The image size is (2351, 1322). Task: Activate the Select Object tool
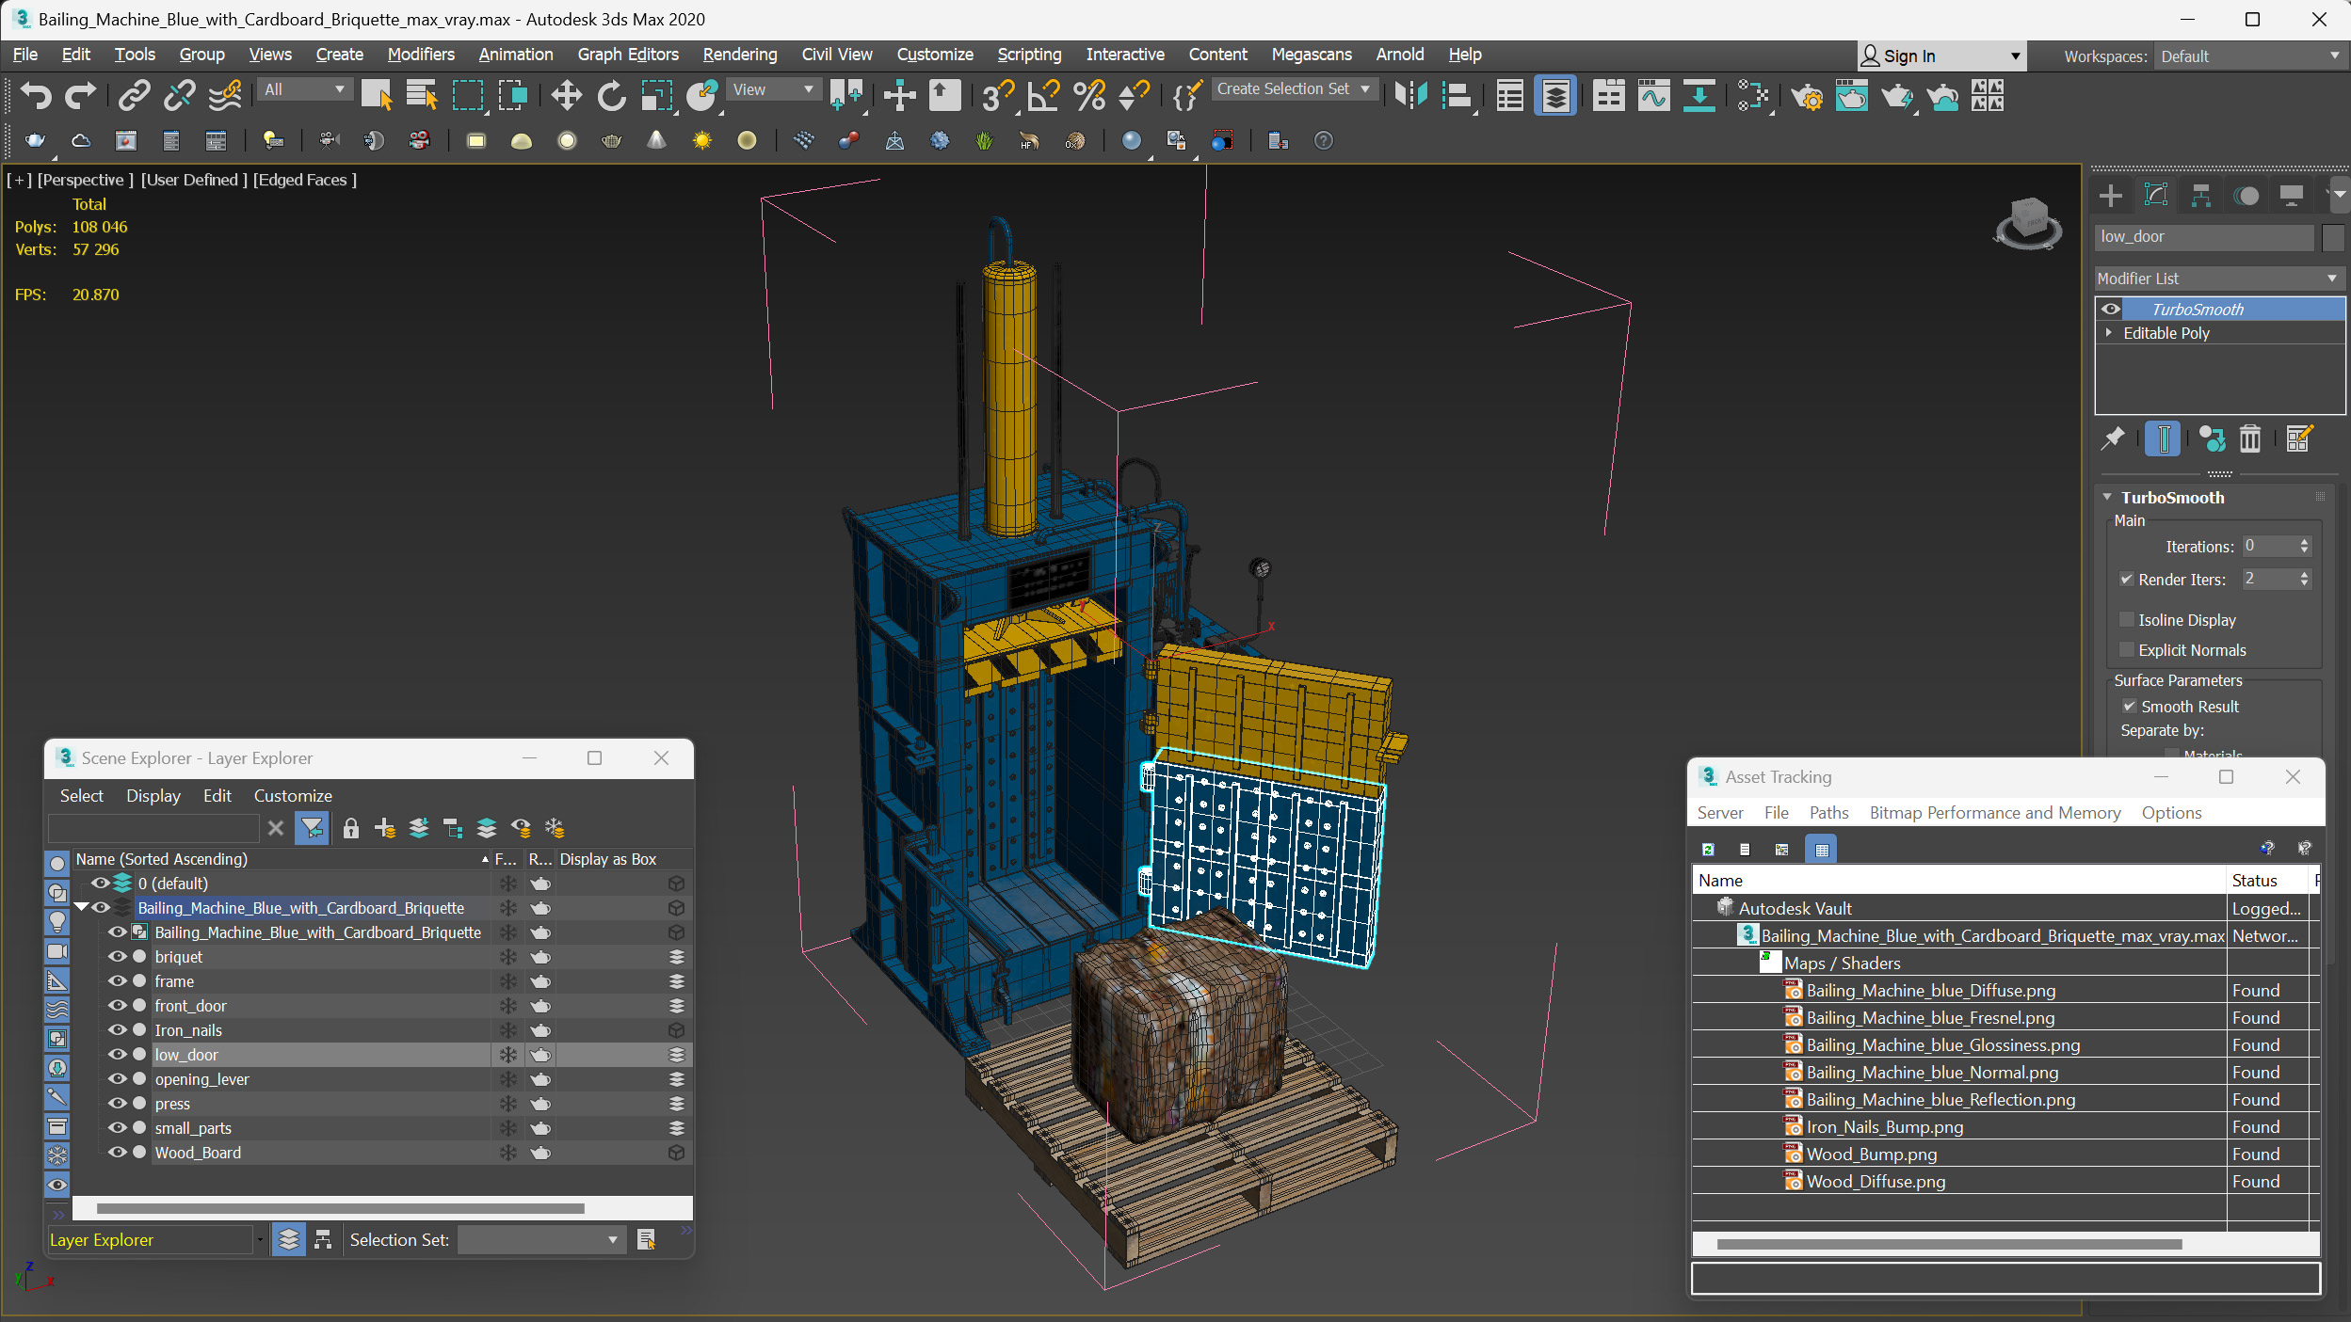coord(376,95)
